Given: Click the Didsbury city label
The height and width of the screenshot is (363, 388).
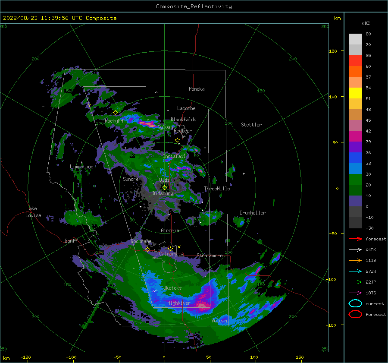Looking at the screenshot, I should pyautogui.click(x=163, y=193).
